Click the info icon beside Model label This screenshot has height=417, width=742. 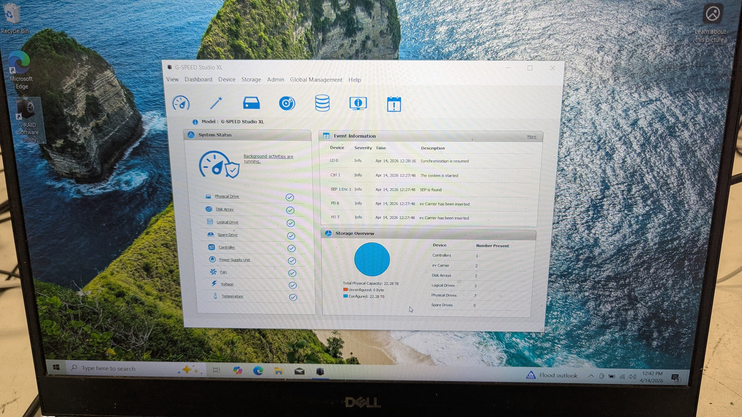[195, 122]
